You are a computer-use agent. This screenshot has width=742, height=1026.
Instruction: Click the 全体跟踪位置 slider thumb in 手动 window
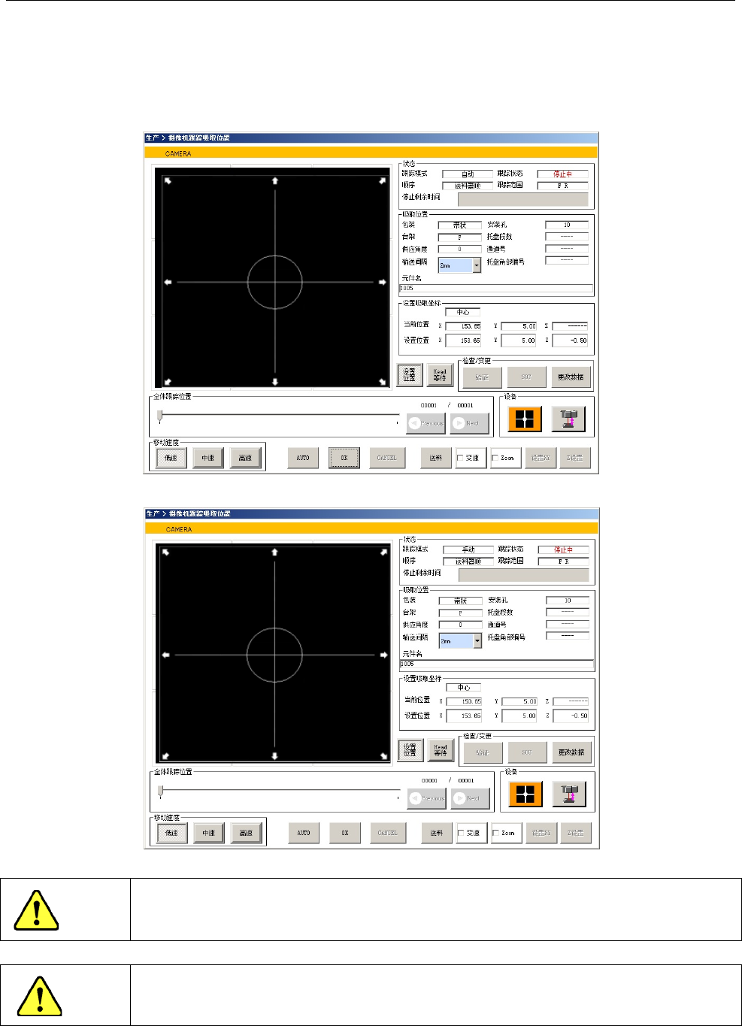point(160,790)
